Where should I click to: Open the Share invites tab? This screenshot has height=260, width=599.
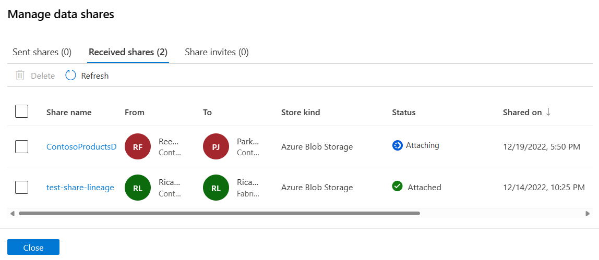pyautogui.click(x=217, y=52)
